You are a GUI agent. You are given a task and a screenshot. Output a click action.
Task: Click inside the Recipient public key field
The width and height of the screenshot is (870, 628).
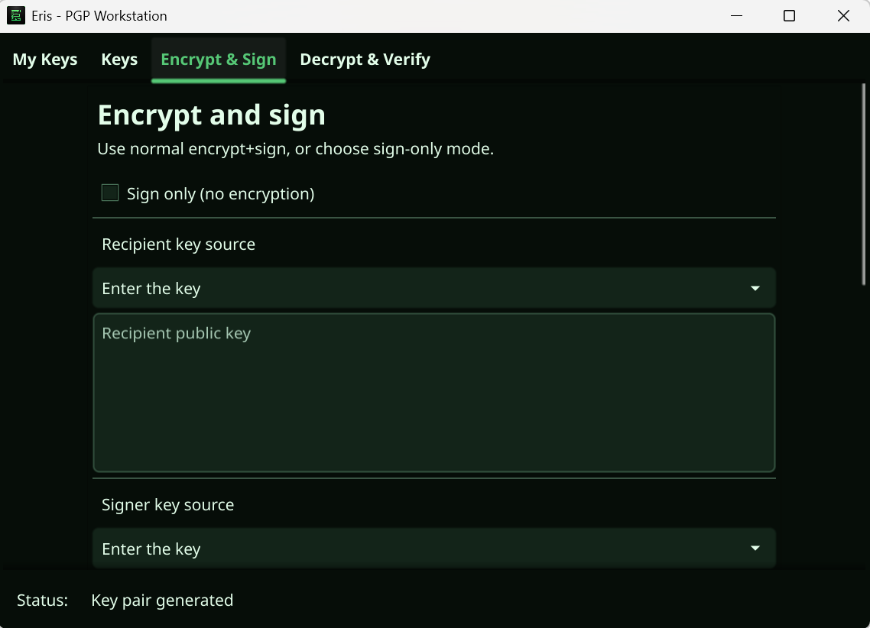[x=434, y=391]
